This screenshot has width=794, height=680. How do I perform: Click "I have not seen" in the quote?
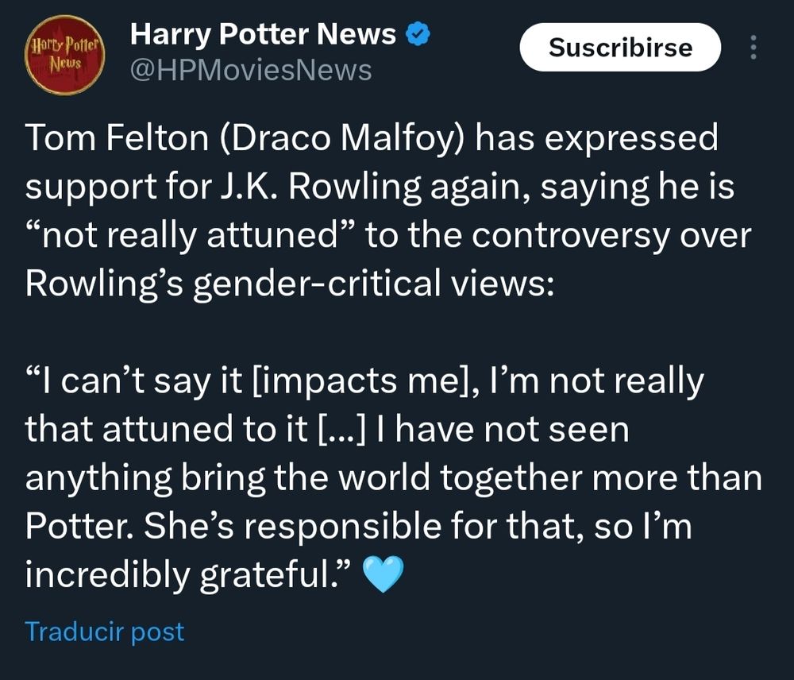(499, 430)
